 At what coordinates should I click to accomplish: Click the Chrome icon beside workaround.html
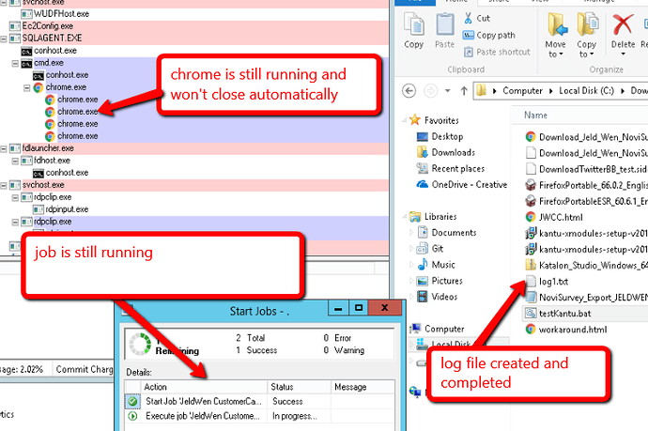(531, 330)
